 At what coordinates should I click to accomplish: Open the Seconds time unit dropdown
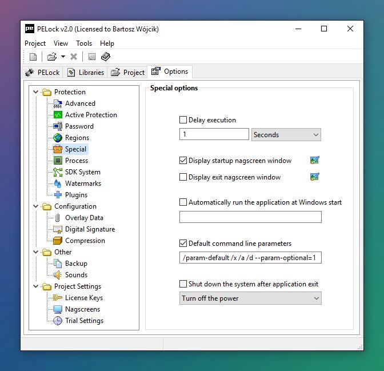[286, 134]
